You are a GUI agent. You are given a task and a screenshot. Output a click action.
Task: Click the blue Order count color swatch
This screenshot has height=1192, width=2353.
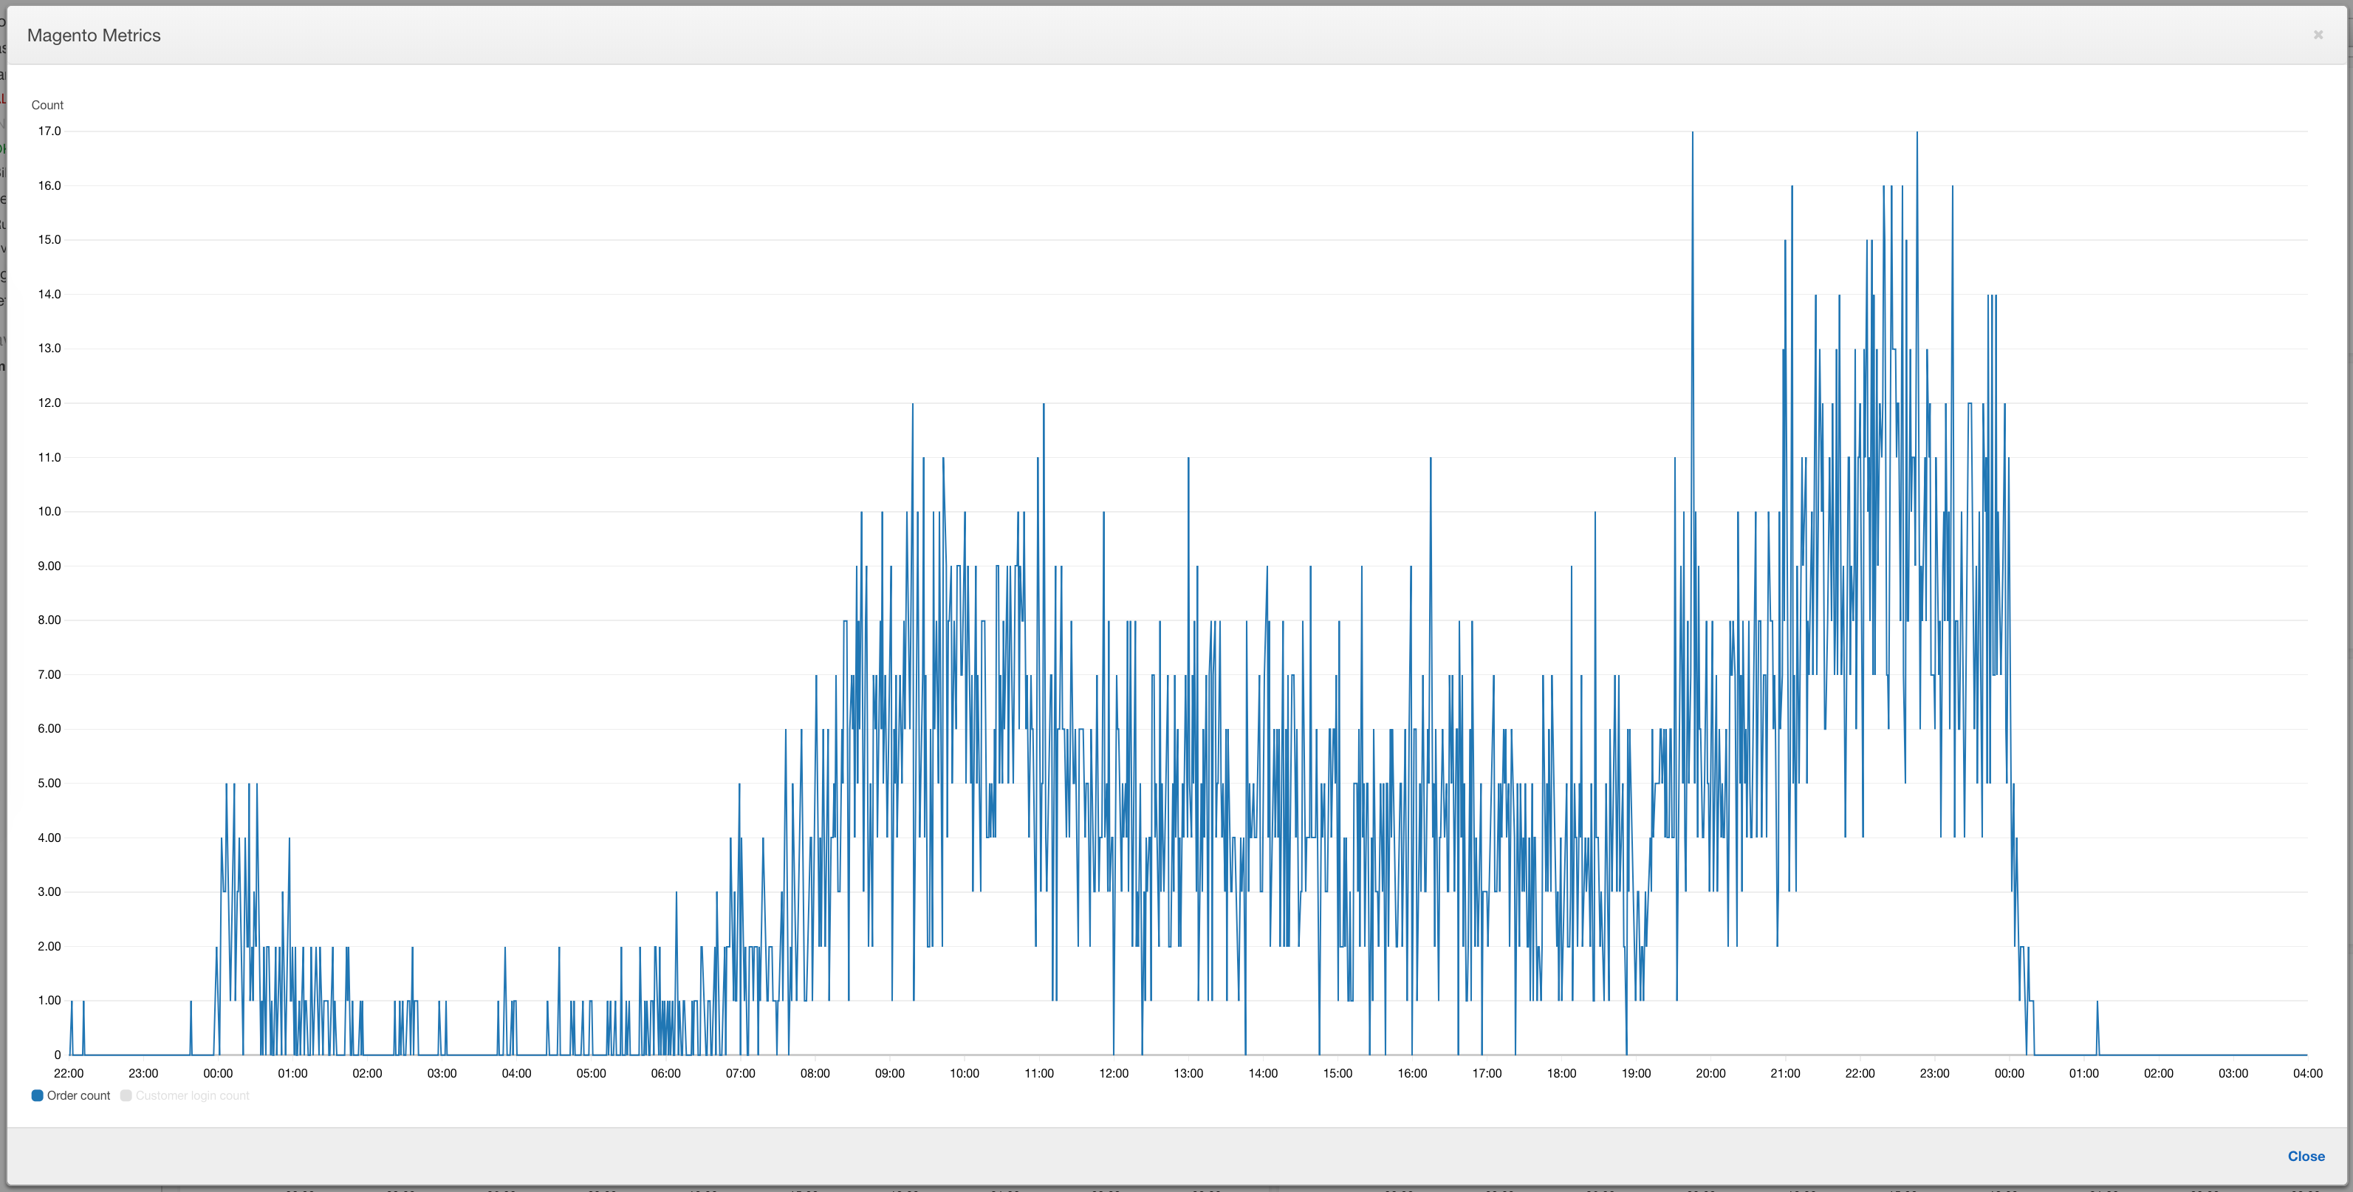click(x=38, y=1095)
